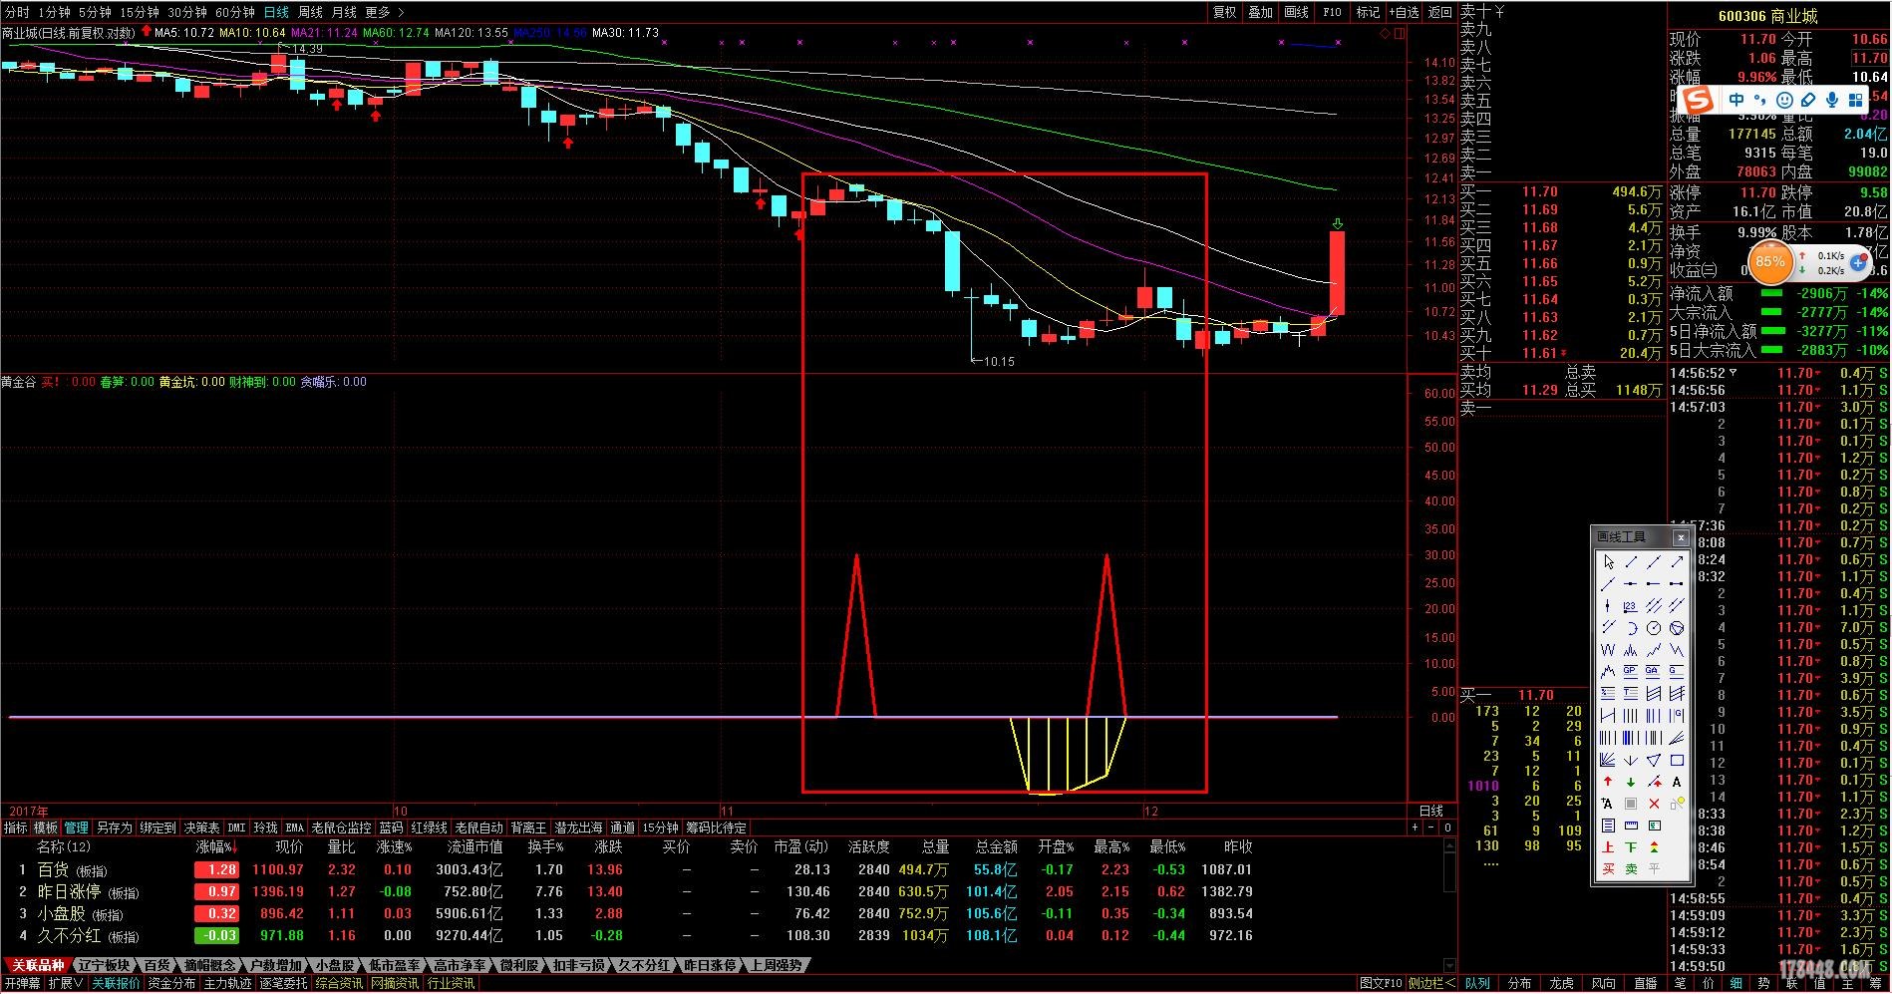This screenshot has height=994, width=1892.
Task: Click the F10 company info button
Action: [x=1332, y=12]
